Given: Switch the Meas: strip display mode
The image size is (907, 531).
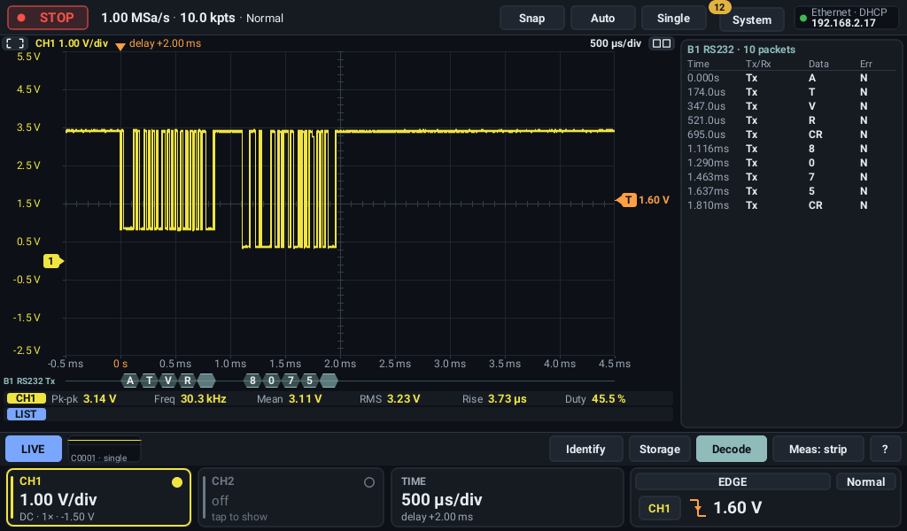Looking at the screenshot, I should pyautogui.click(x=818, y=449).
